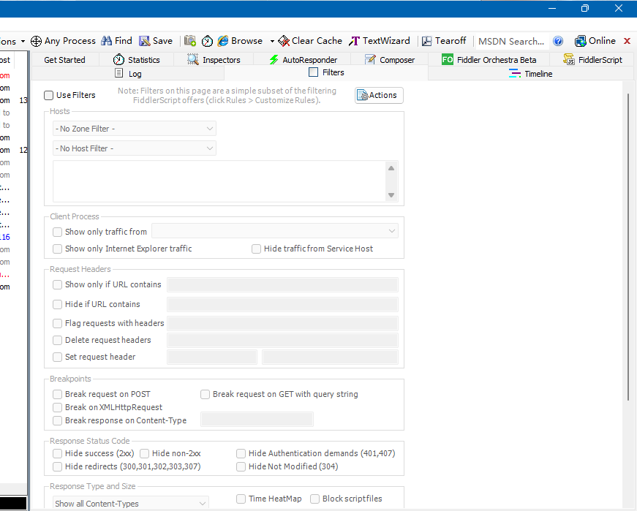Click the Any Process target icon

coord(36,41)
